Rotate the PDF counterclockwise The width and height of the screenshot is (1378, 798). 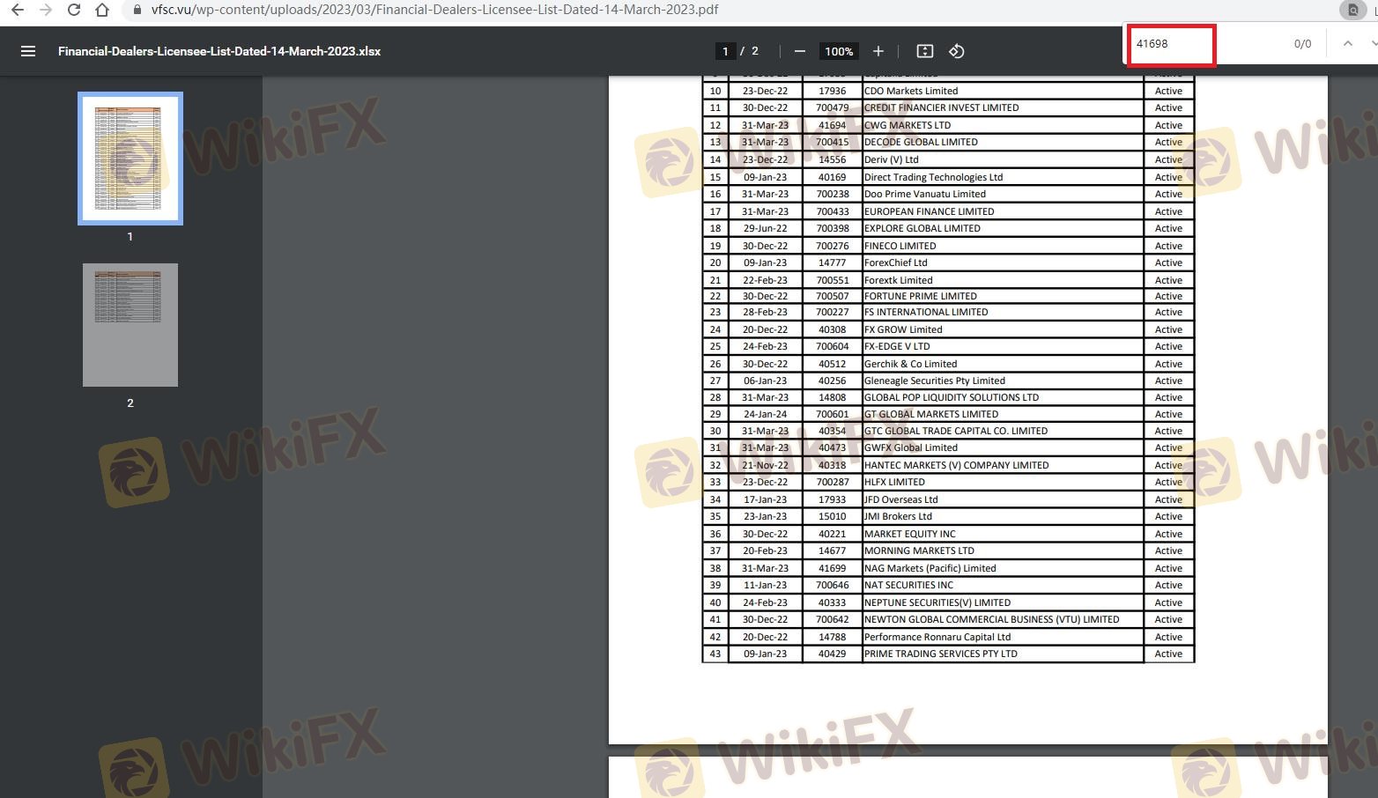click(956, 51)
